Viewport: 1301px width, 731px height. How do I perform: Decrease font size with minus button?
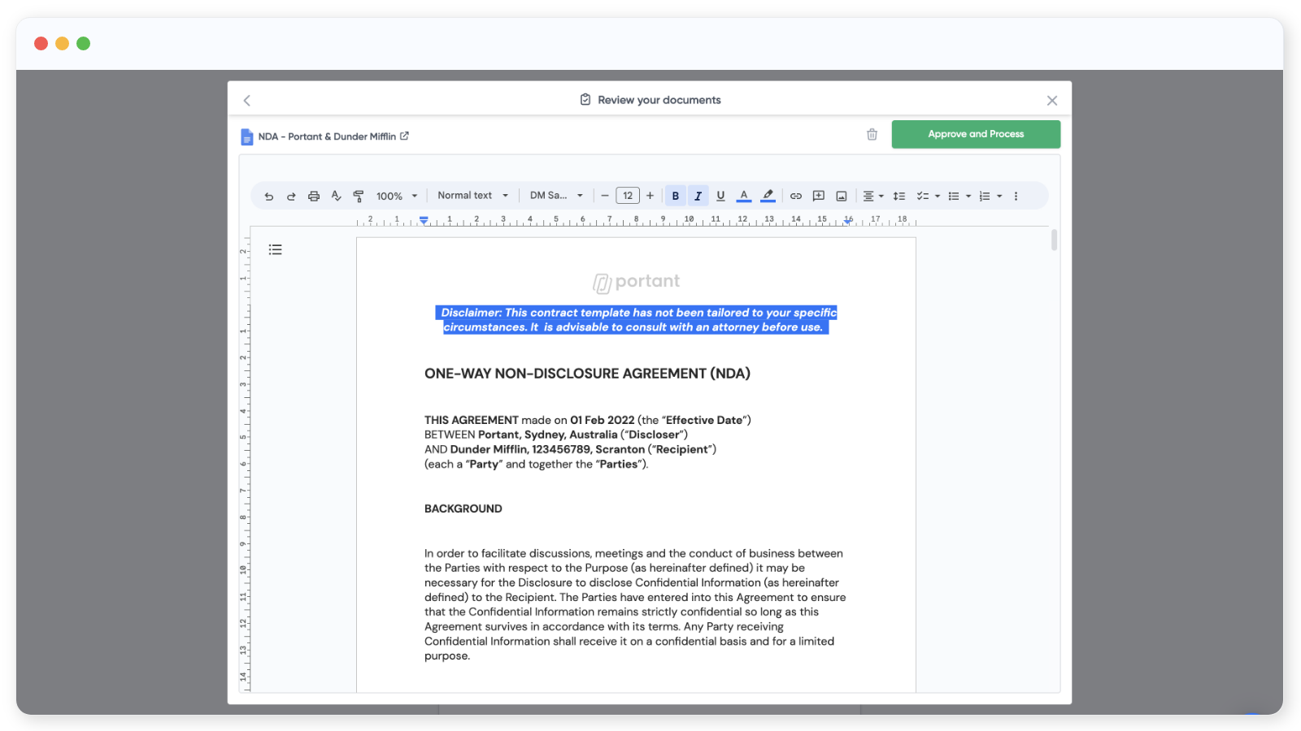[605, 196]
